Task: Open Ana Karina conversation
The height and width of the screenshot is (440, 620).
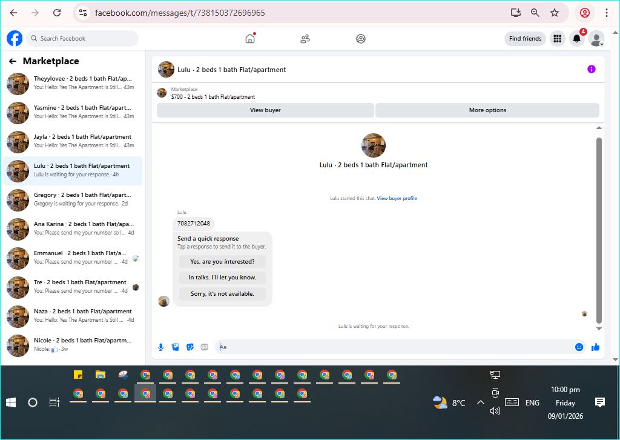Action: (73, 229)
